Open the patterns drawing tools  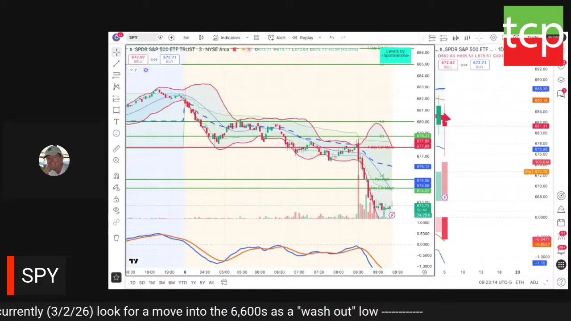click(116, 86)
